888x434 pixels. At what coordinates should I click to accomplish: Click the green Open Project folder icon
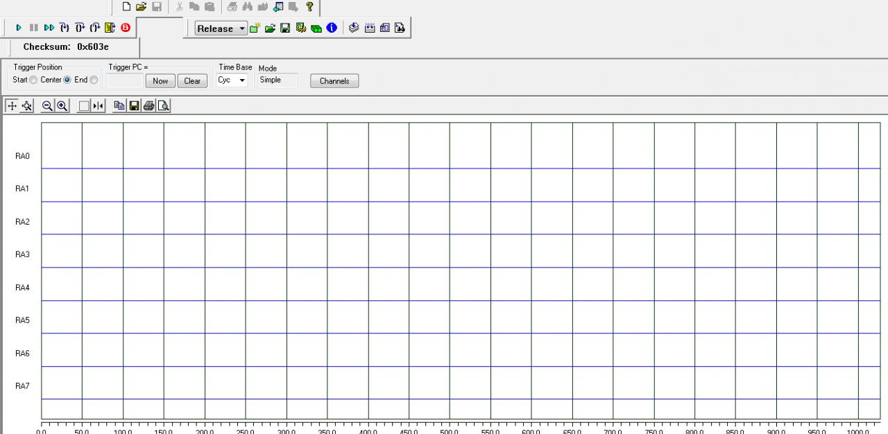coord(271,28)
